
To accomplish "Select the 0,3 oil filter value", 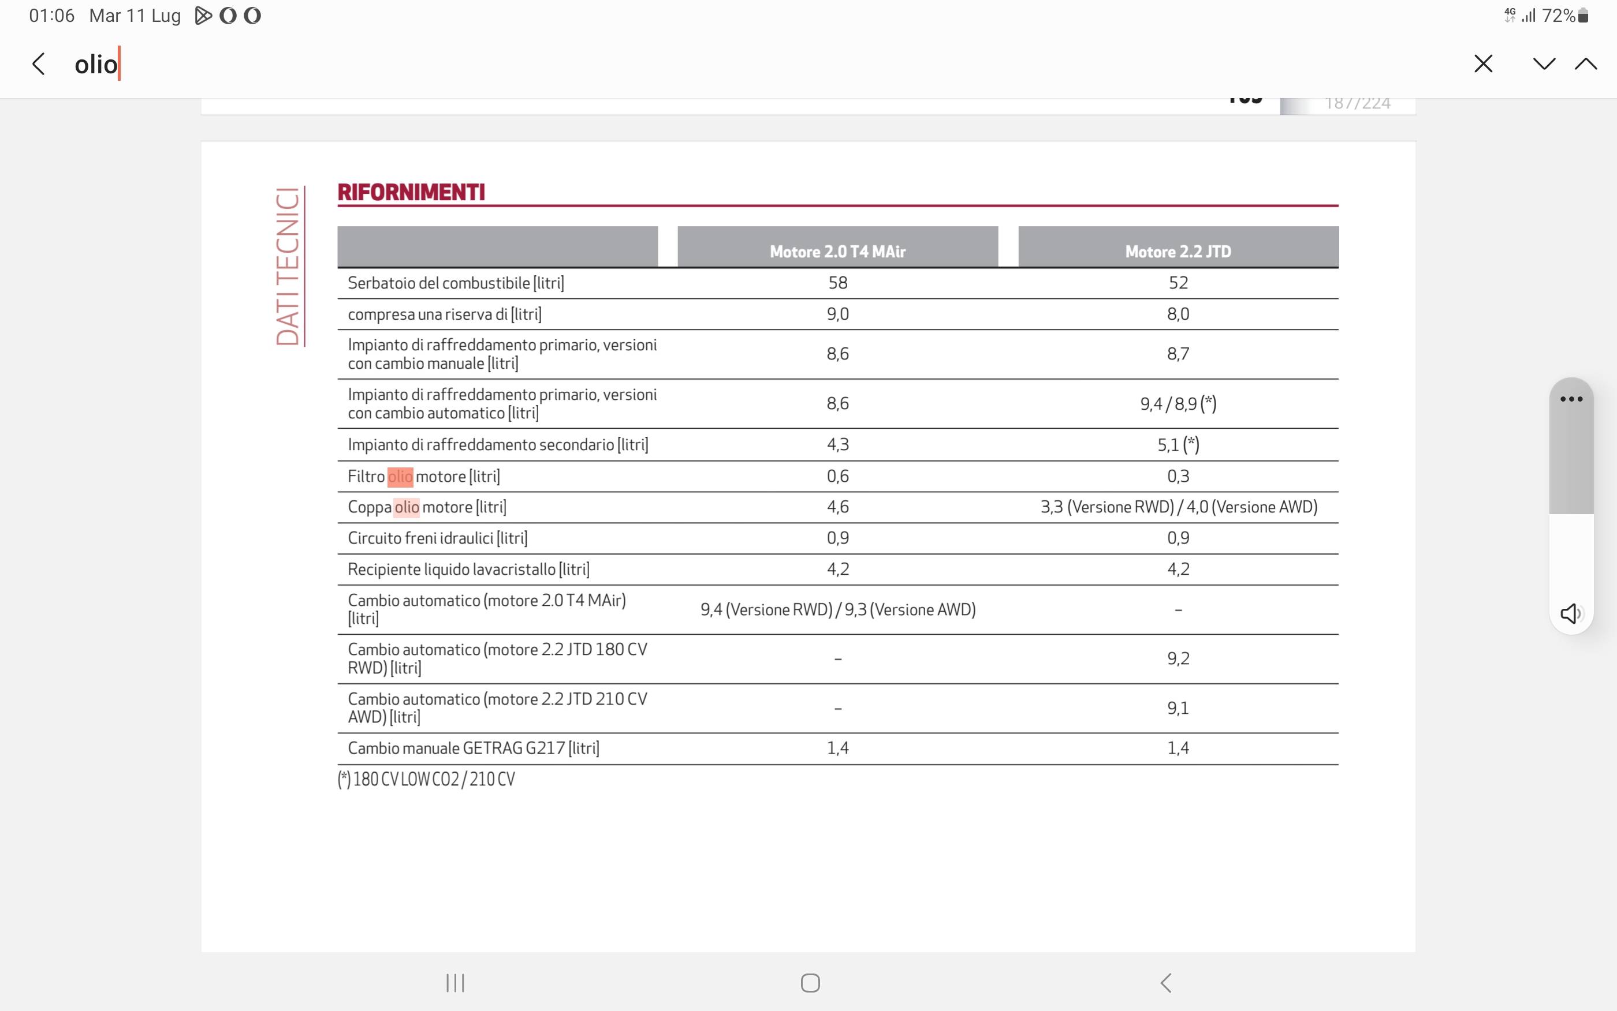I will 1178,477.
